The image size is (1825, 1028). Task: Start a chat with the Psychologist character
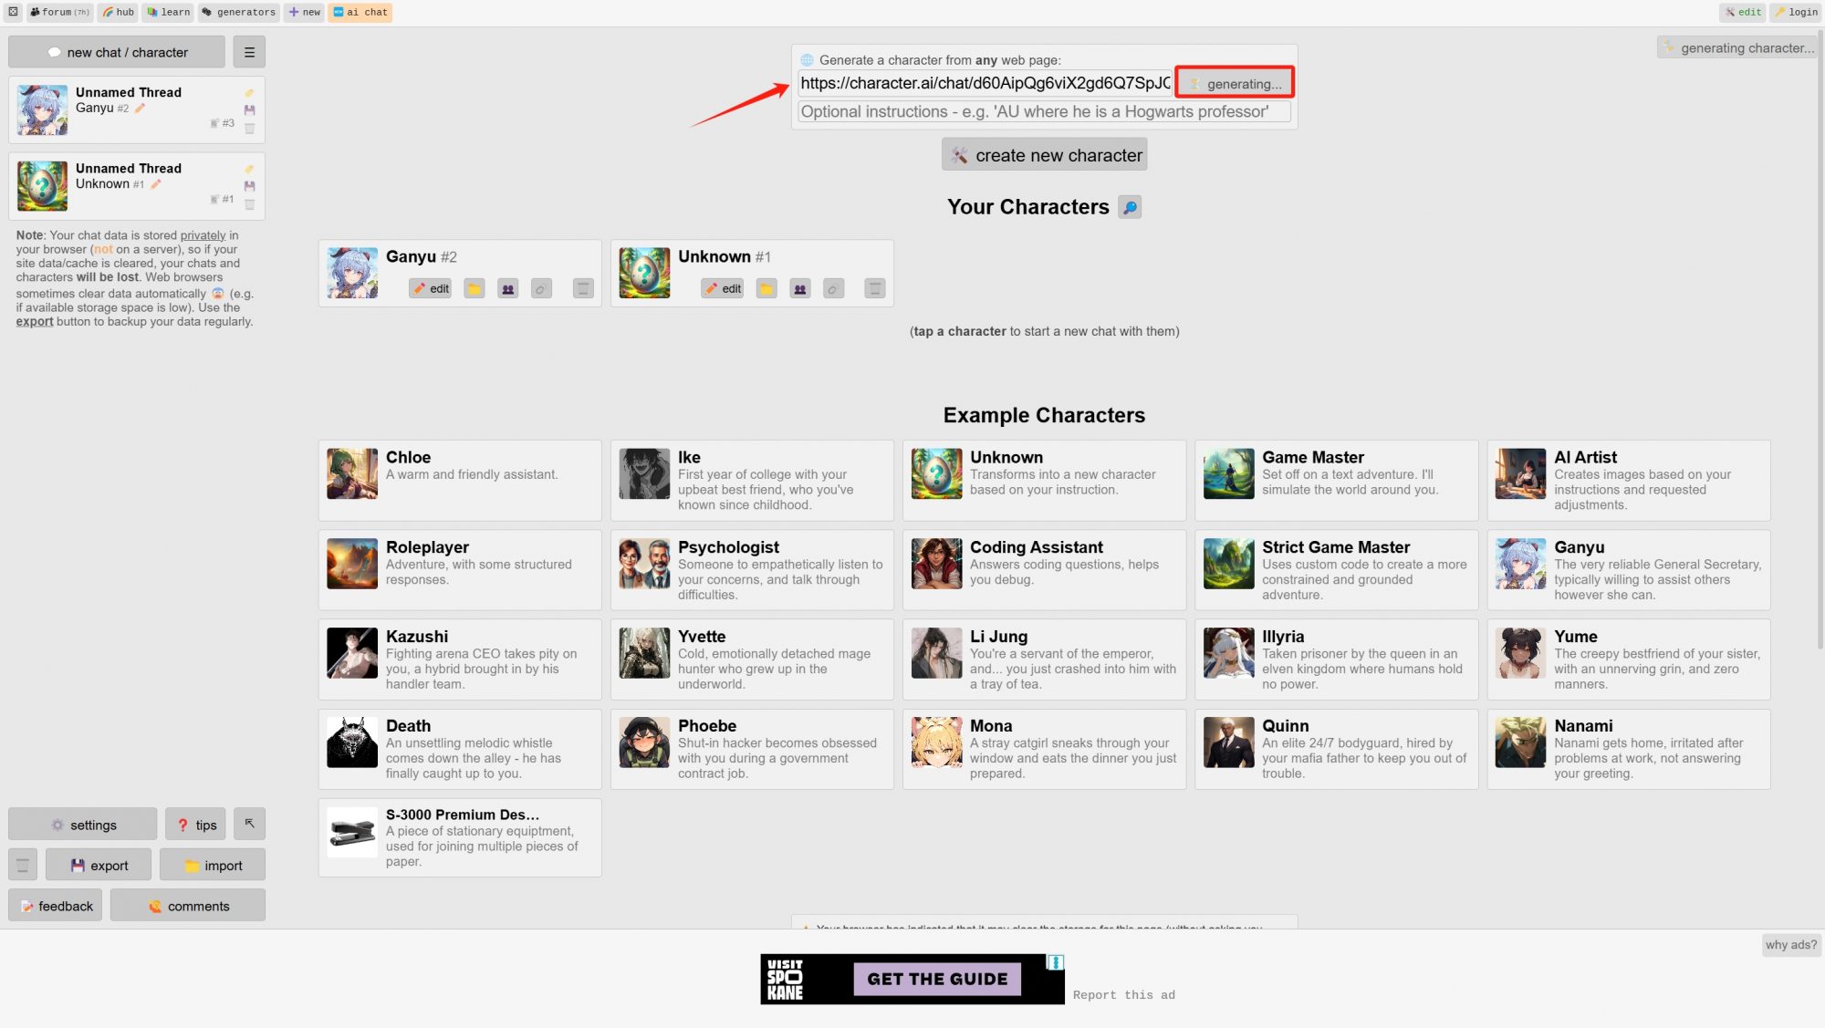click(x=752, y=569)
